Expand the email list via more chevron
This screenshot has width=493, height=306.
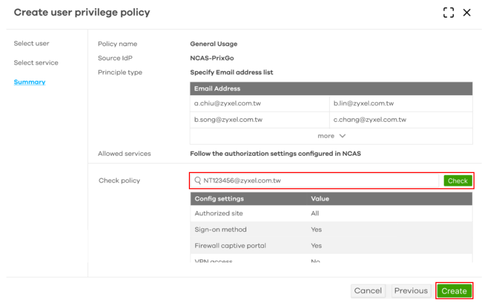342,136
